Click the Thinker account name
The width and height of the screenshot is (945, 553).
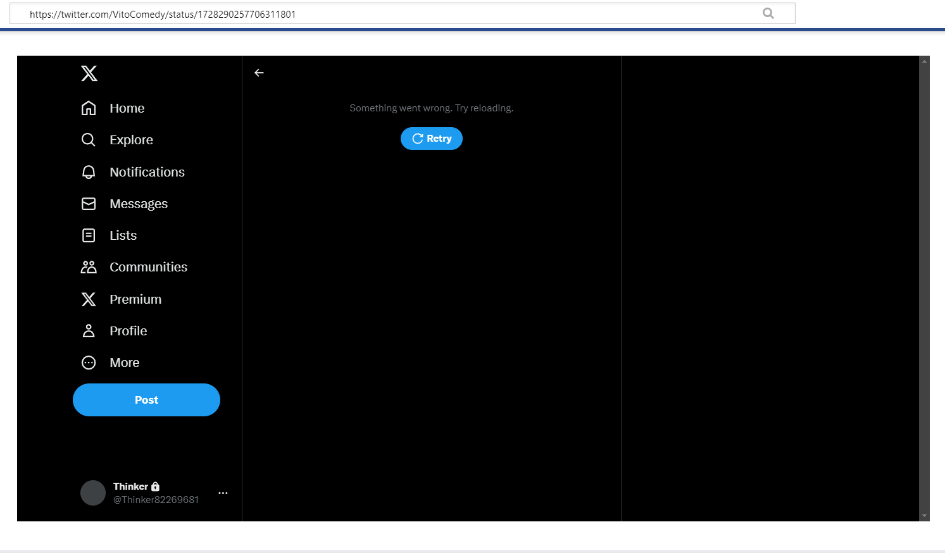(131, 486)
